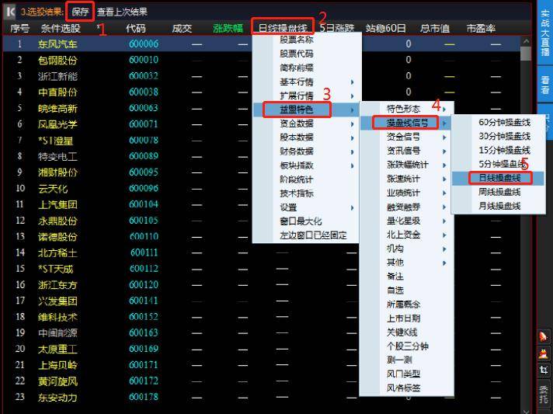The height and width of the screenshot is (414, 553).
Task: Click the scroll-up arrow of stock list
Action: click(x=526, y=41)
